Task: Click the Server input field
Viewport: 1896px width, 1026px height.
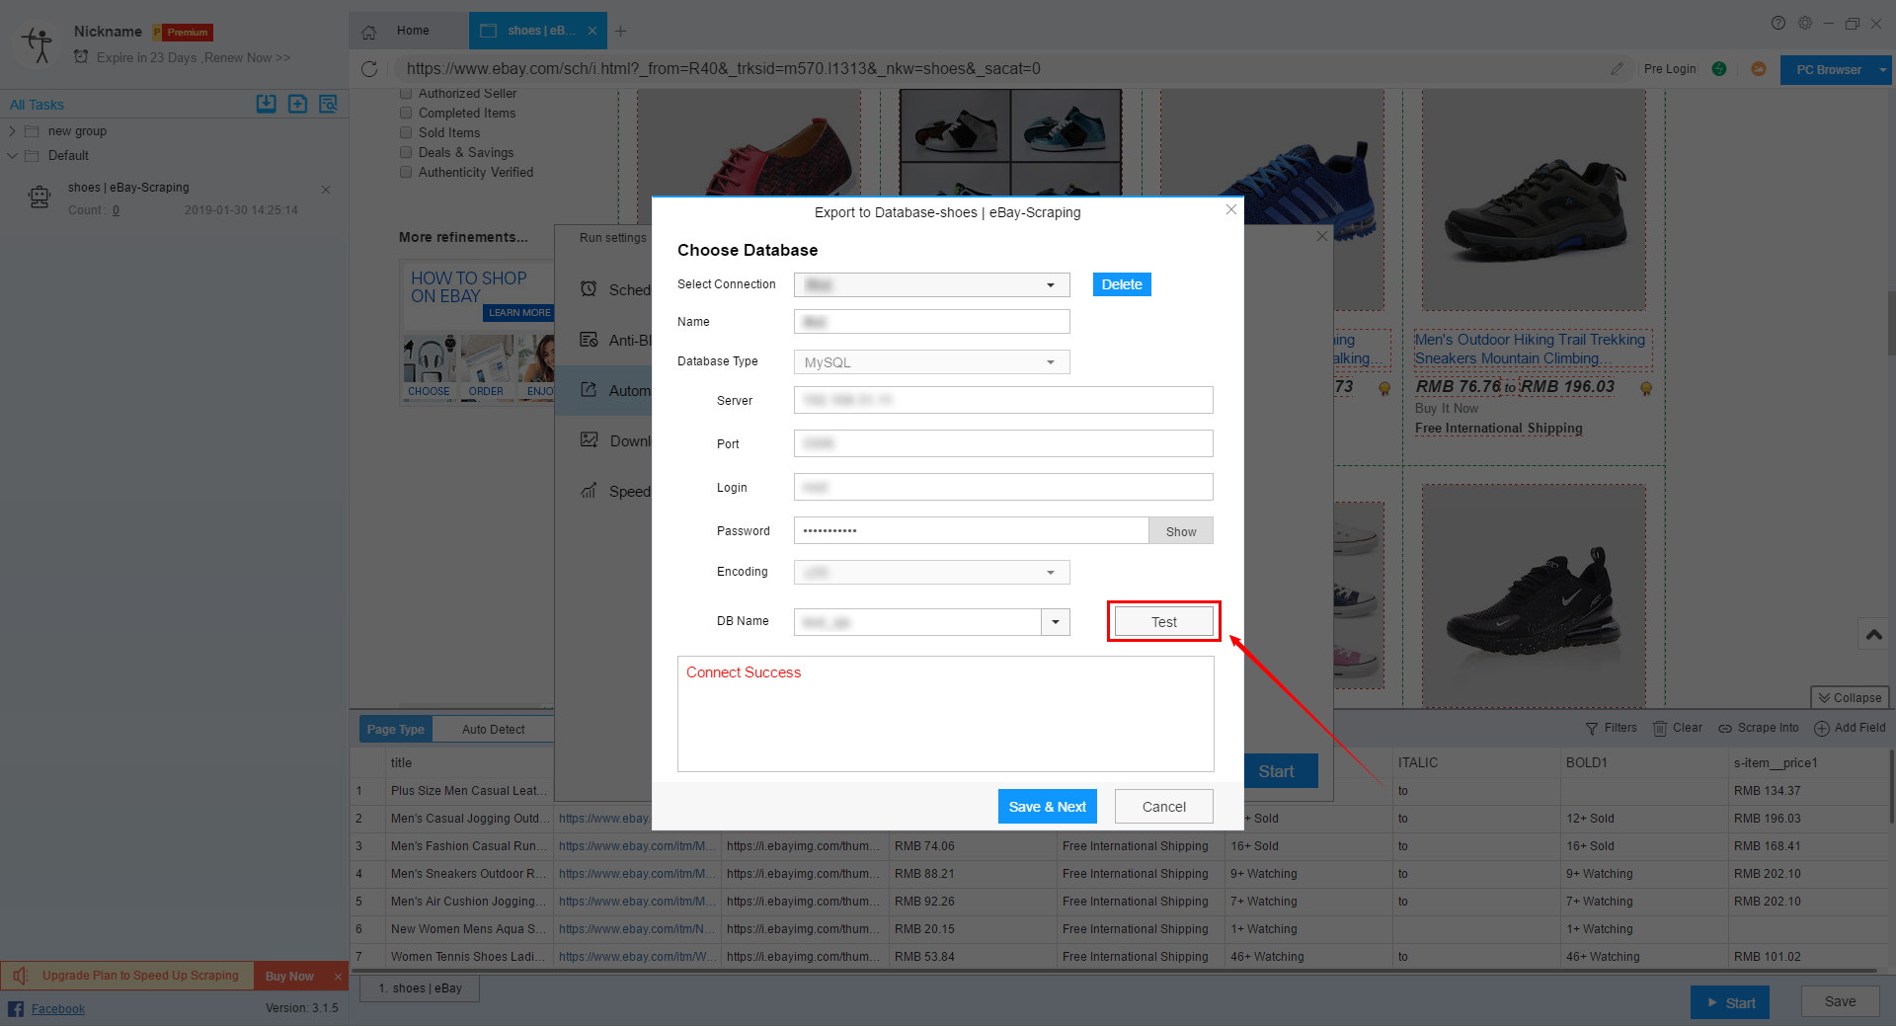Action: [x=1003, y=400]
